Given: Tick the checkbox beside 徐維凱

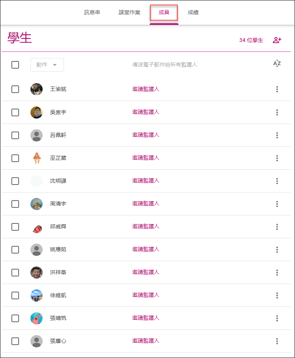Looking at the screenshot, I should 15,295.
